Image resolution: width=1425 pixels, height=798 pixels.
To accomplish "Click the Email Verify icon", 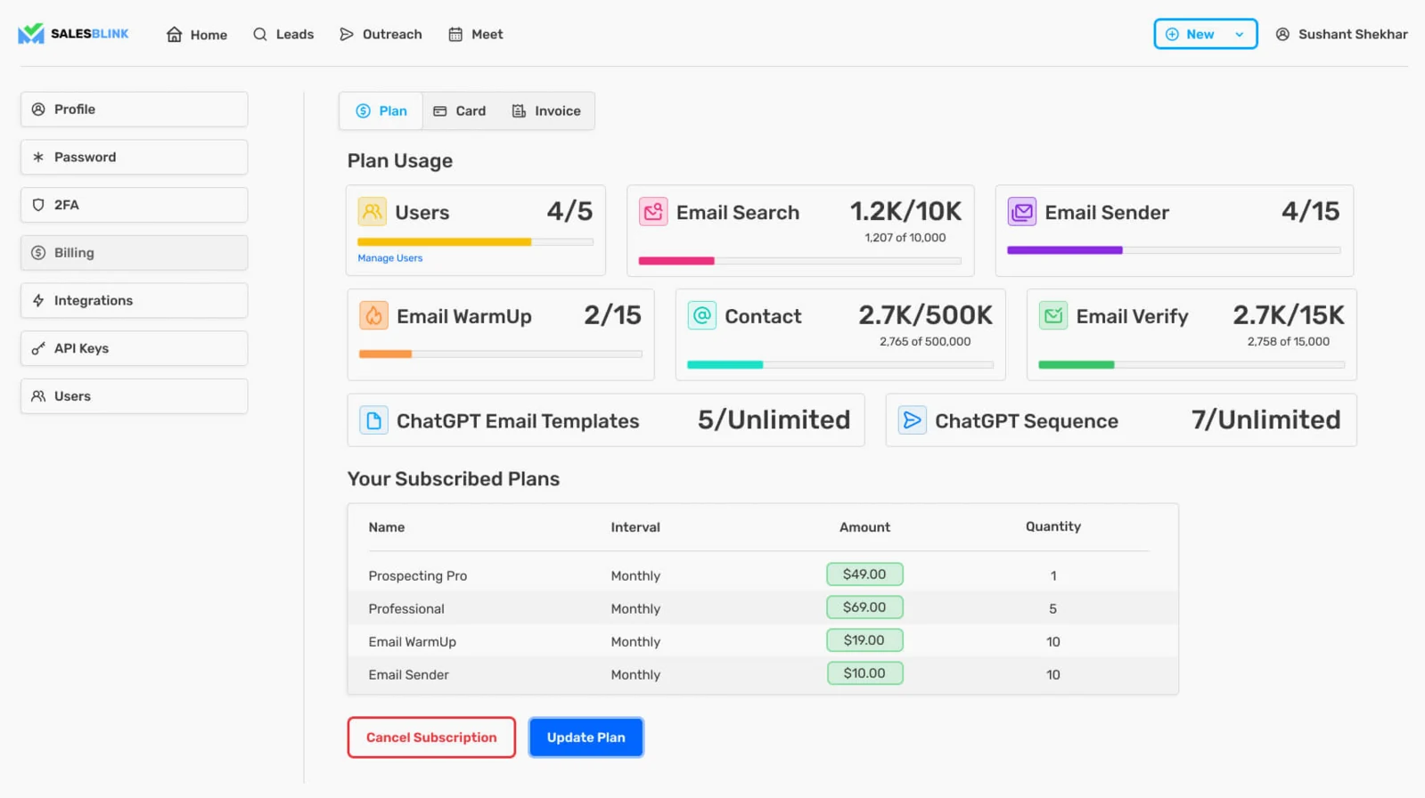I will (1052, 315).
